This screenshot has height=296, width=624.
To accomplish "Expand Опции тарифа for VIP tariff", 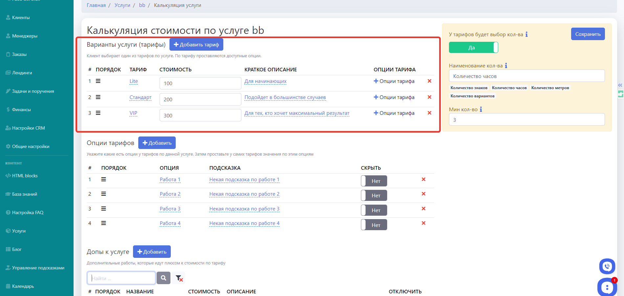I will 394,113.
